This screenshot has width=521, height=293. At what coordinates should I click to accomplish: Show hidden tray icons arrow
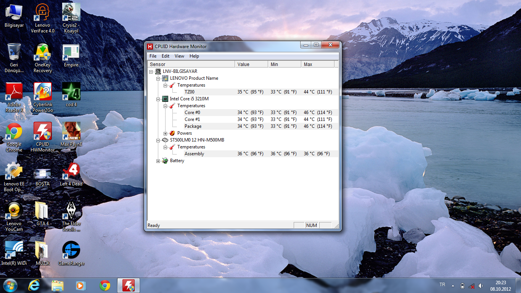pos(453,285)
